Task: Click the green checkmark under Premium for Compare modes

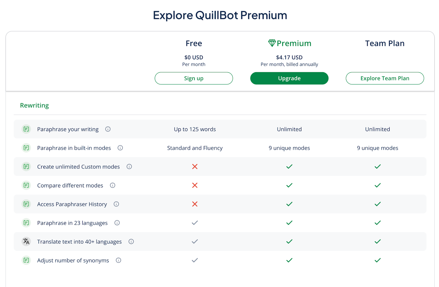Action: coord(289,185)
